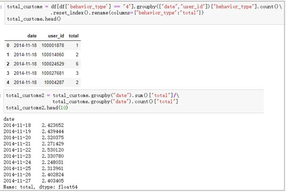Select the user_id cell 10004287
This screenshot has height=192, width=287.
54,83
